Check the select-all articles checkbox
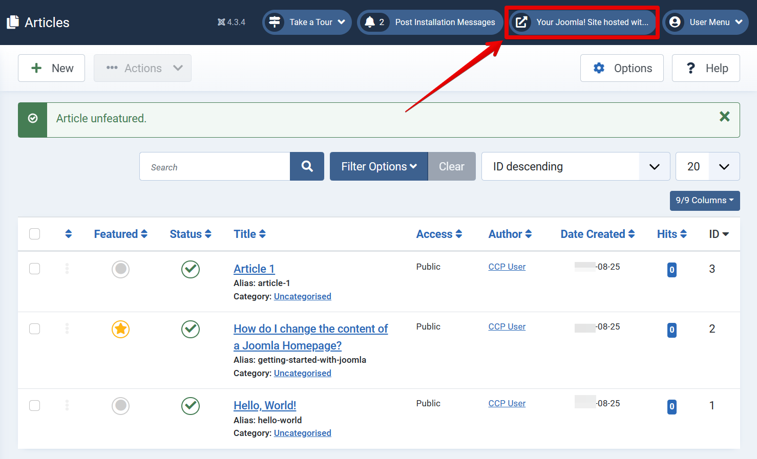The height and width of the screenshot is (459, 757). 34,234
